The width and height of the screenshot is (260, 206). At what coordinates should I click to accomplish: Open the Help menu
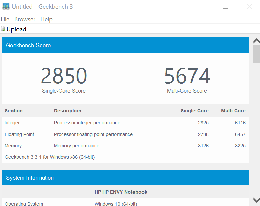point(47,19)
